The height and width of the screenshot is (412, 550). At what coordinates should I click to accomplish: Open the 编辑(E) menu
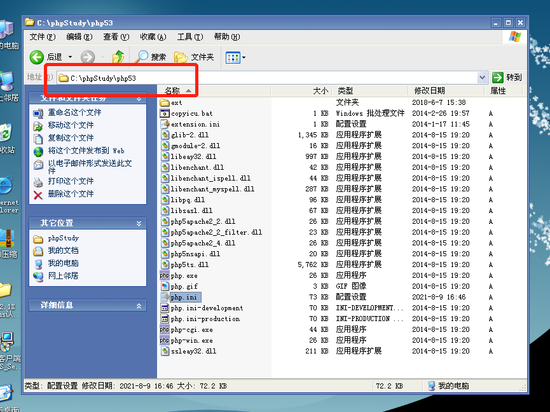79,37
